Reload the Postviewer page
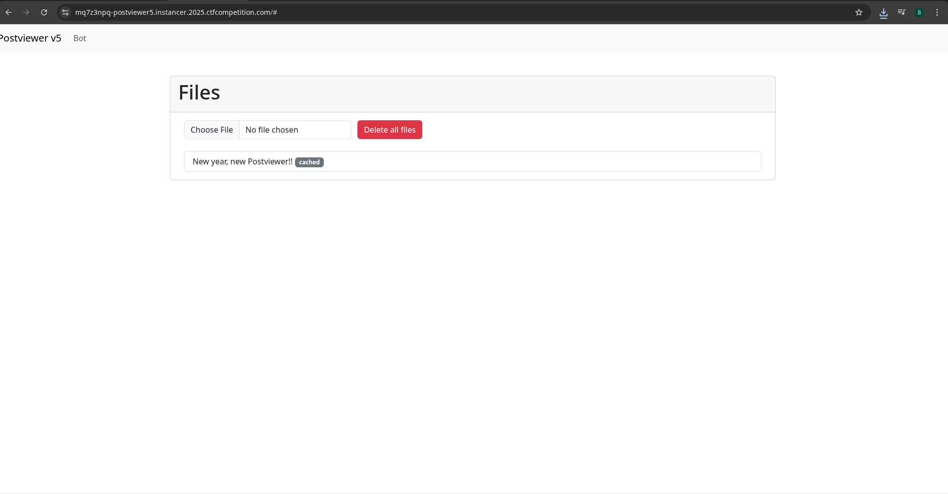Image resolution: width=948 pixels, height=494 pixels. [44, 12]
